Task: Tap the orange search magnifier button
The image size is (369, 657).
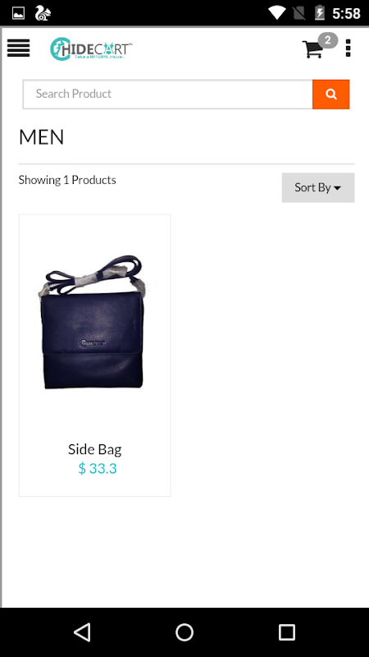Action: coord(331,94)
